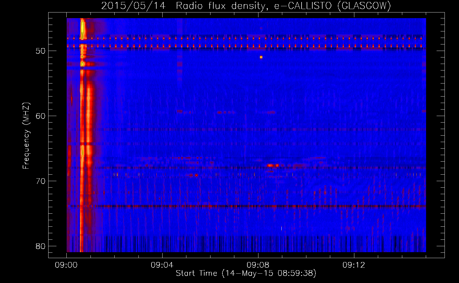Click the '50' frequency tick label
Screen dimensions: 459x283
(41, 51)
